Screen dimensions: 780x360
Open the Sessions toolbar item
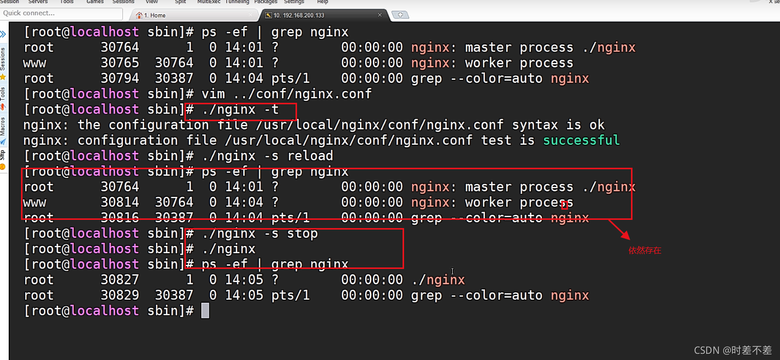123,2
